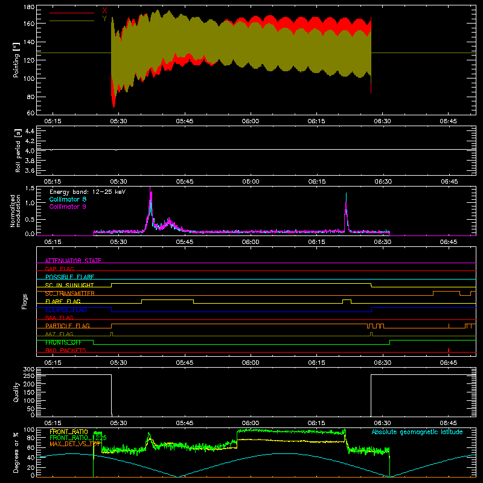Click the 1.5 tick on Normalized modulation axis
483x483 pixels.
[x=30, y=188]
